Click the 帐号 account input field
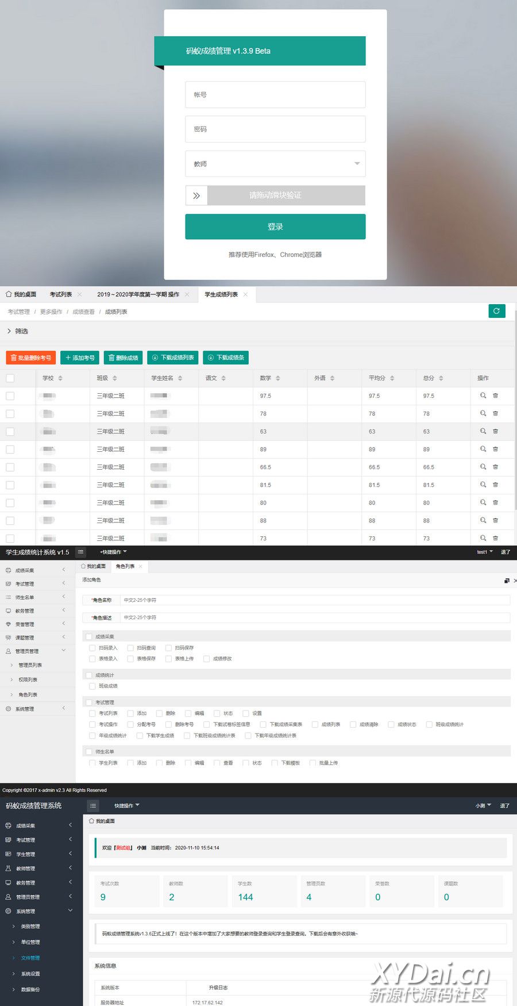The height and width of the screenshot is (1006, 517). pyautogui.click(x=275, y=95)
